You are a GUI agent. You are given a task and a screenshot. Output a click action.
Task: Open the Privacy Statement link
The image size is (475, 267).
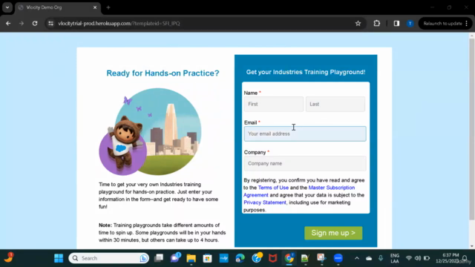(265, 202)
